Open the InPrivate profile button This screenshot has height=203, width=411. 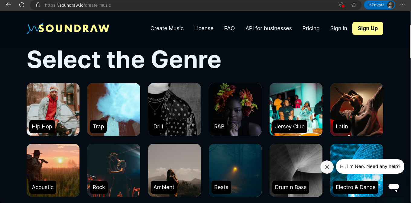[379, 5]
